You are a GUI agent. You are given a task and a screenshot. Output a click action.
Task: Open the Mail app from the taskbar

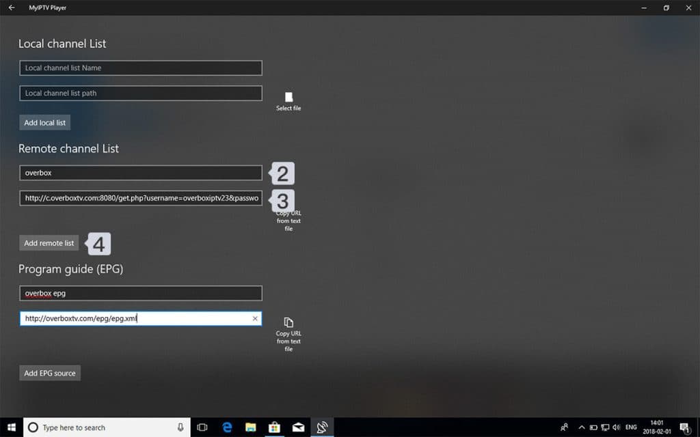coord(298,427)
